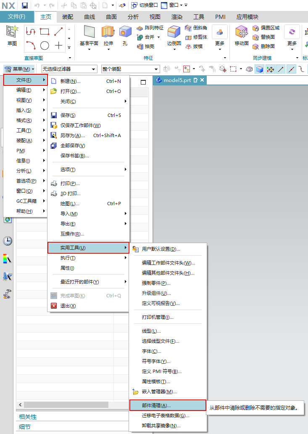Viewport: 308px width, 434px height.
Task: Click the 倒斜角 chamfer tool
Action: pos(196,28)
